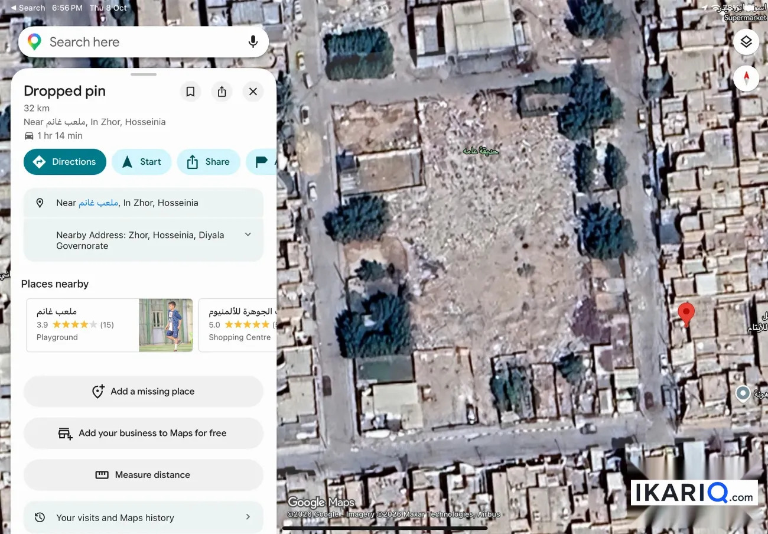Tap the 32 km distance text

click(x=37, y=108)
